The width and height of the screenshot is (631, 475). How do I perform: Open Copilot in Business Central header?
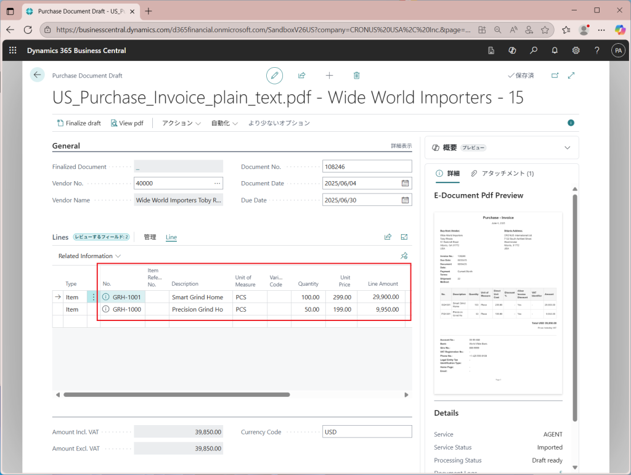point(512,51)
